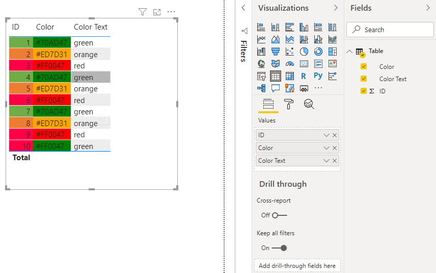
Task: Pick the scatter chart visual
Action: point(290,52)
